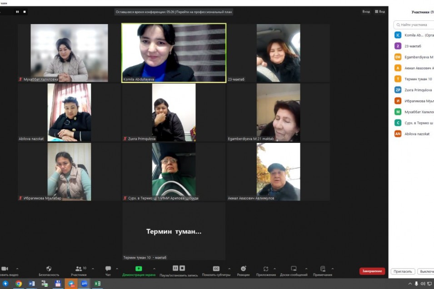Click the 23-мактаб video tile
The width and height of the screenshot is (434, 289).
[279, 53]
